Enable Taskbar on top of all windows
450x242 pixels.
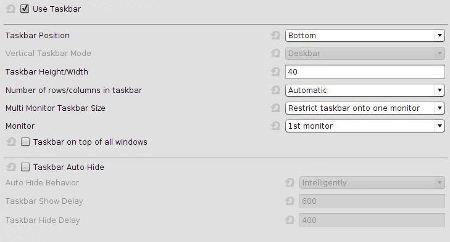[25, 142]
